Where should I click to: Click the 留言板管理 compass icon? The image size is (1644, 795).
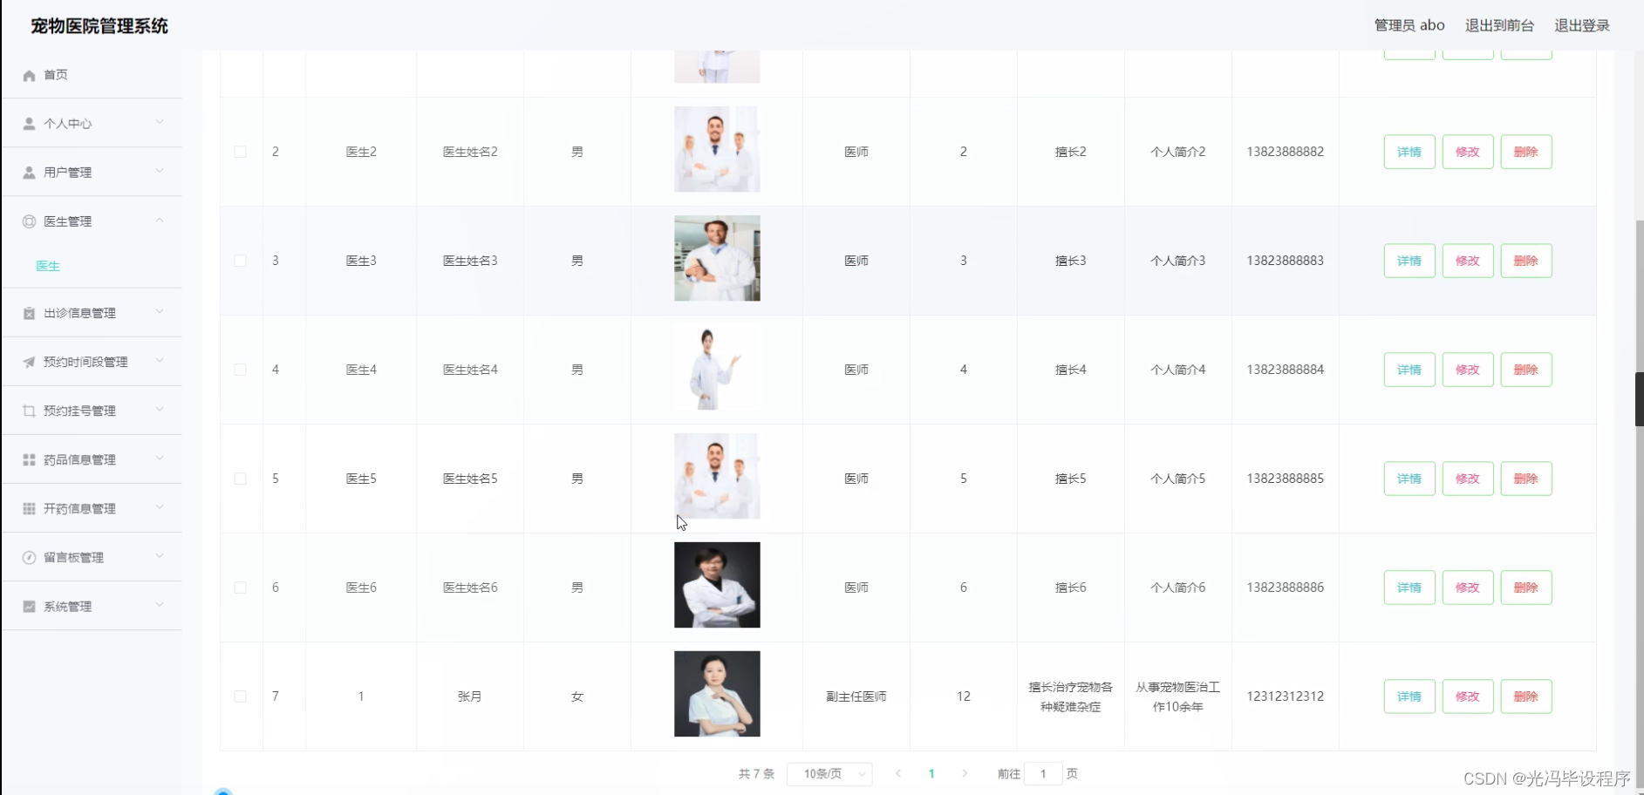29,558
